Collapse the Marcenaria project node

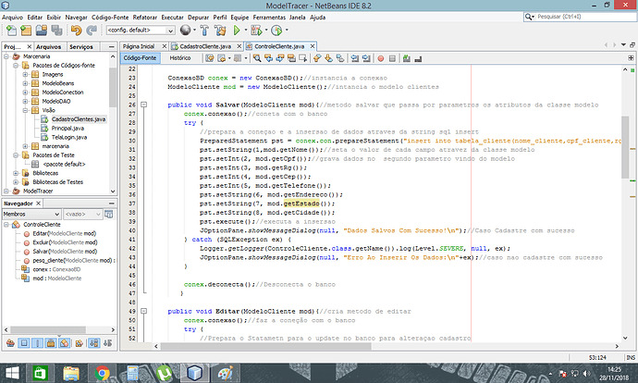[6, 56]
